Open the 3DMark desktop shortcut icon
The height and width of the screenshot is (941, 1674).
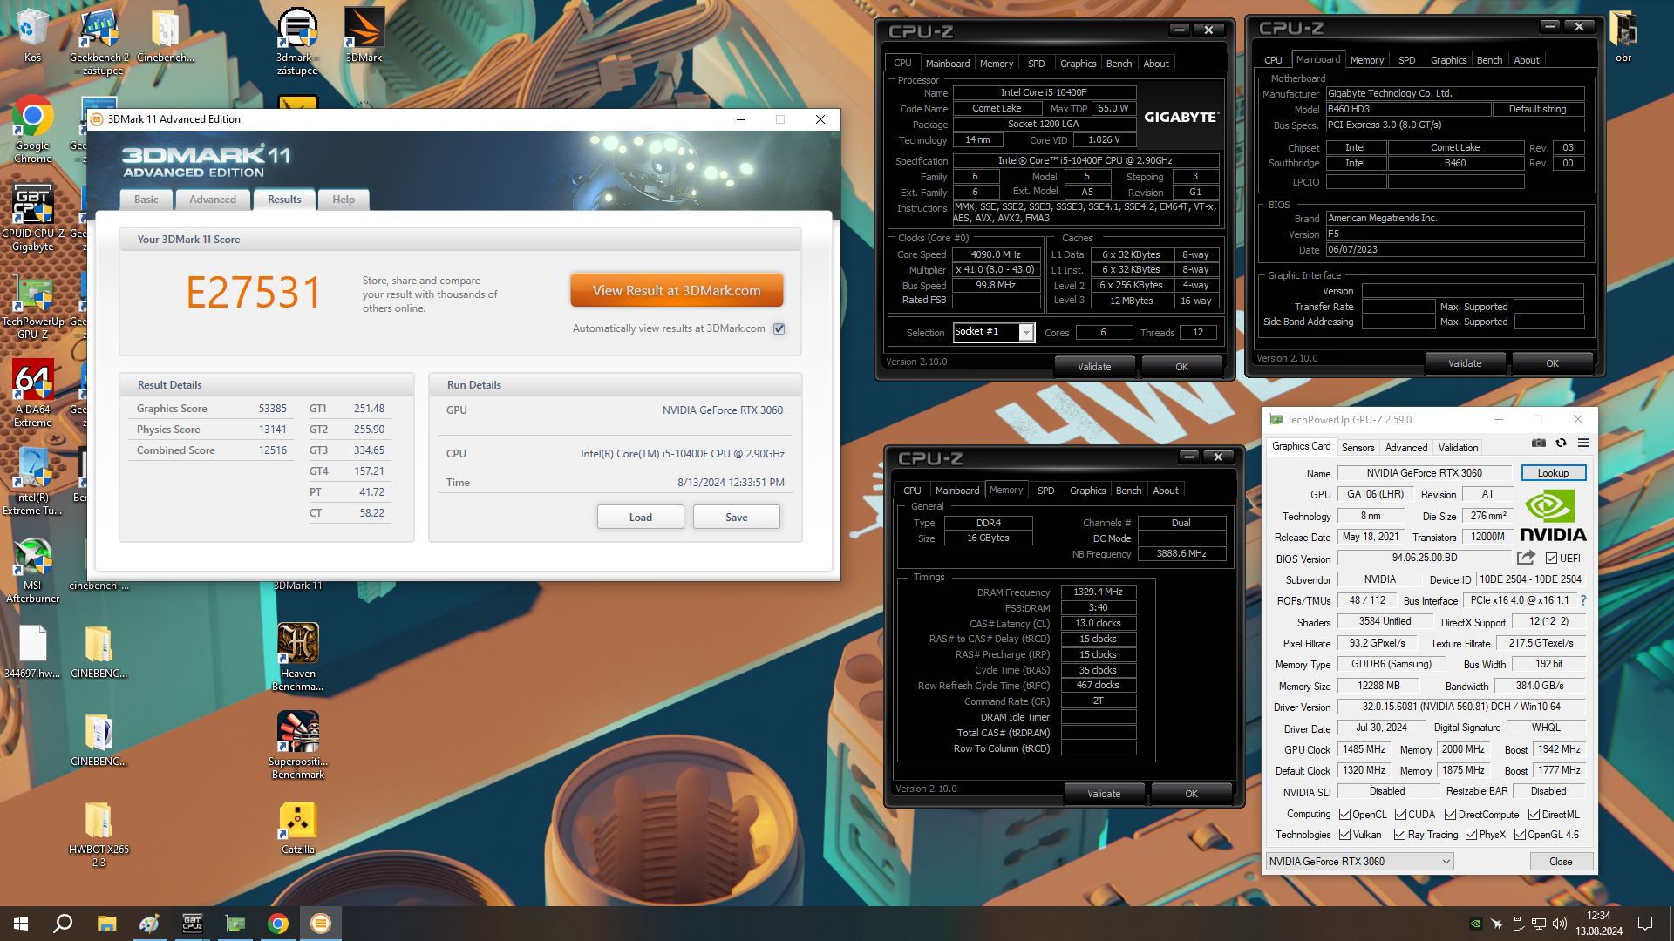tap(364, 35)
